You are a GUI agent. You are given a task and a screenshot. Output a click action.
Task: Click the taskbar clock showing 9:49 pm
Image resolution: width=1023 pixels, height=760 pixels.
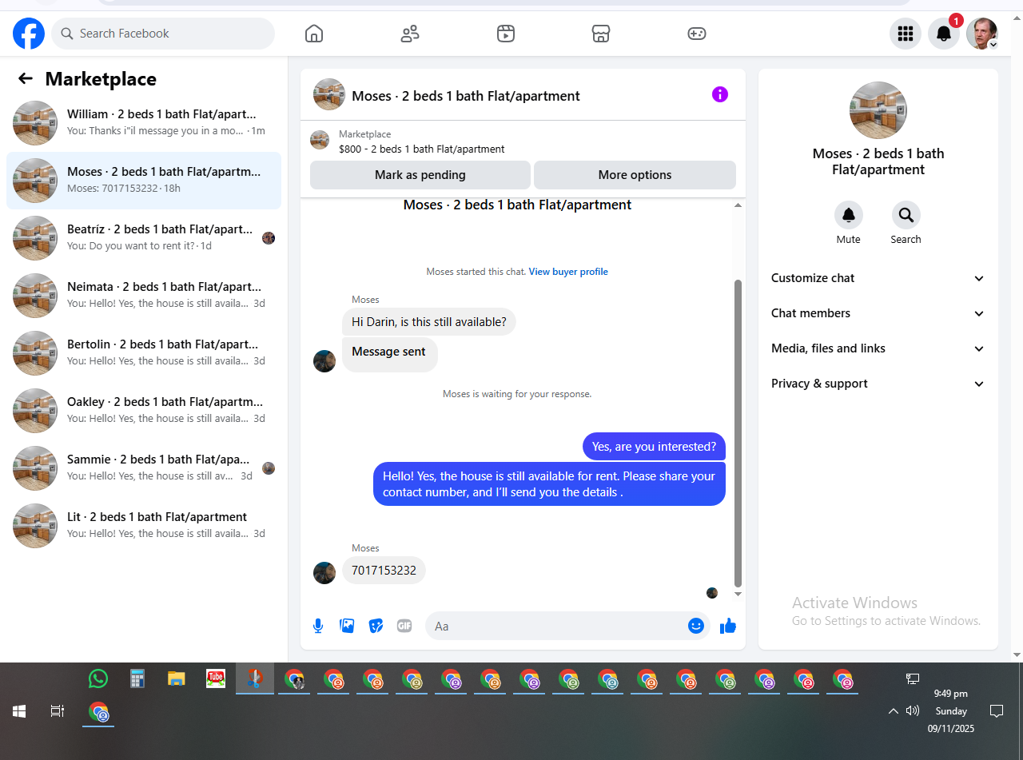click(951, 711)
